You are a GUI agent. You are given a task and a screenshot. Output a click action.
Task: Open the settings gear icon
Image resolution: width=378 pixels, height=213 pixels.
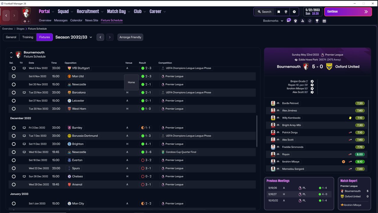click(294, 12)
